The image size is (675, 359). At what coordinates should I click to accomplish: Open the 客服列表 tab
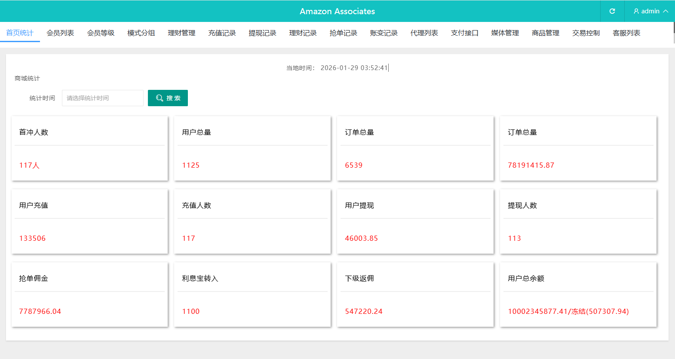626,33
